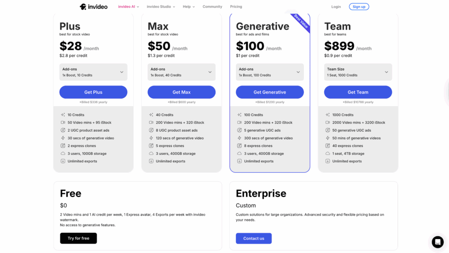Click the video camera icon beside 50 Video mins
The image size is (449, 253).
(63, 122)
